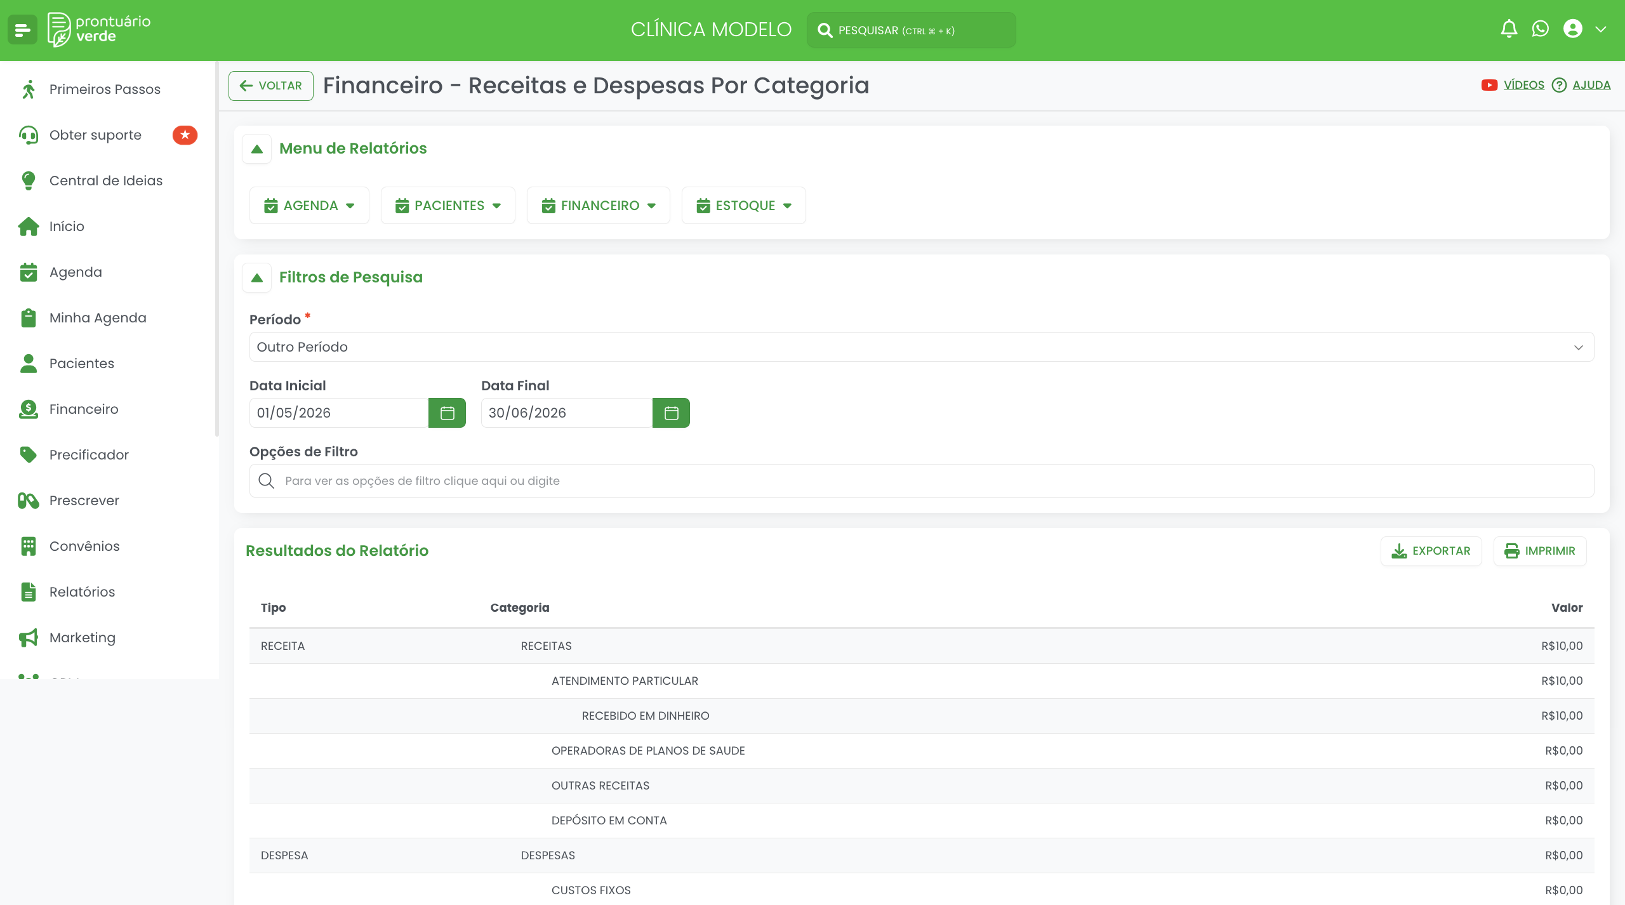Image resolution: width=1625 pixels, height=905 pixels.
Task: Click the Valor column header
Action: click(x=1567, y=608)
